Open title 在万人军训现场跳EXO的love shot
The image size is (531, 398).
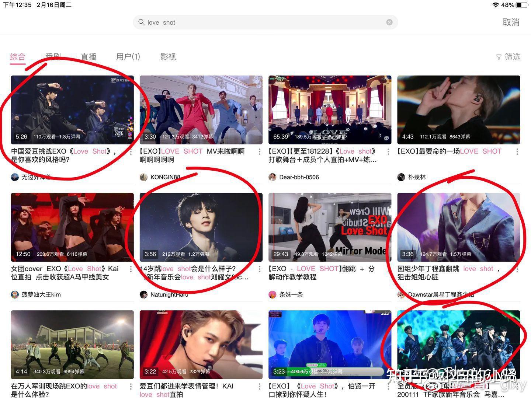coord(64,390)
